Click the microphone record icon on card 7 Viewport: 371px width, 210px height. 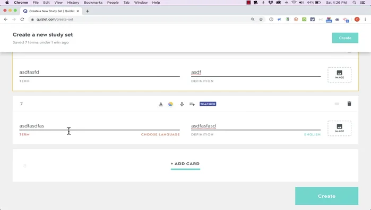click(182, 104)
